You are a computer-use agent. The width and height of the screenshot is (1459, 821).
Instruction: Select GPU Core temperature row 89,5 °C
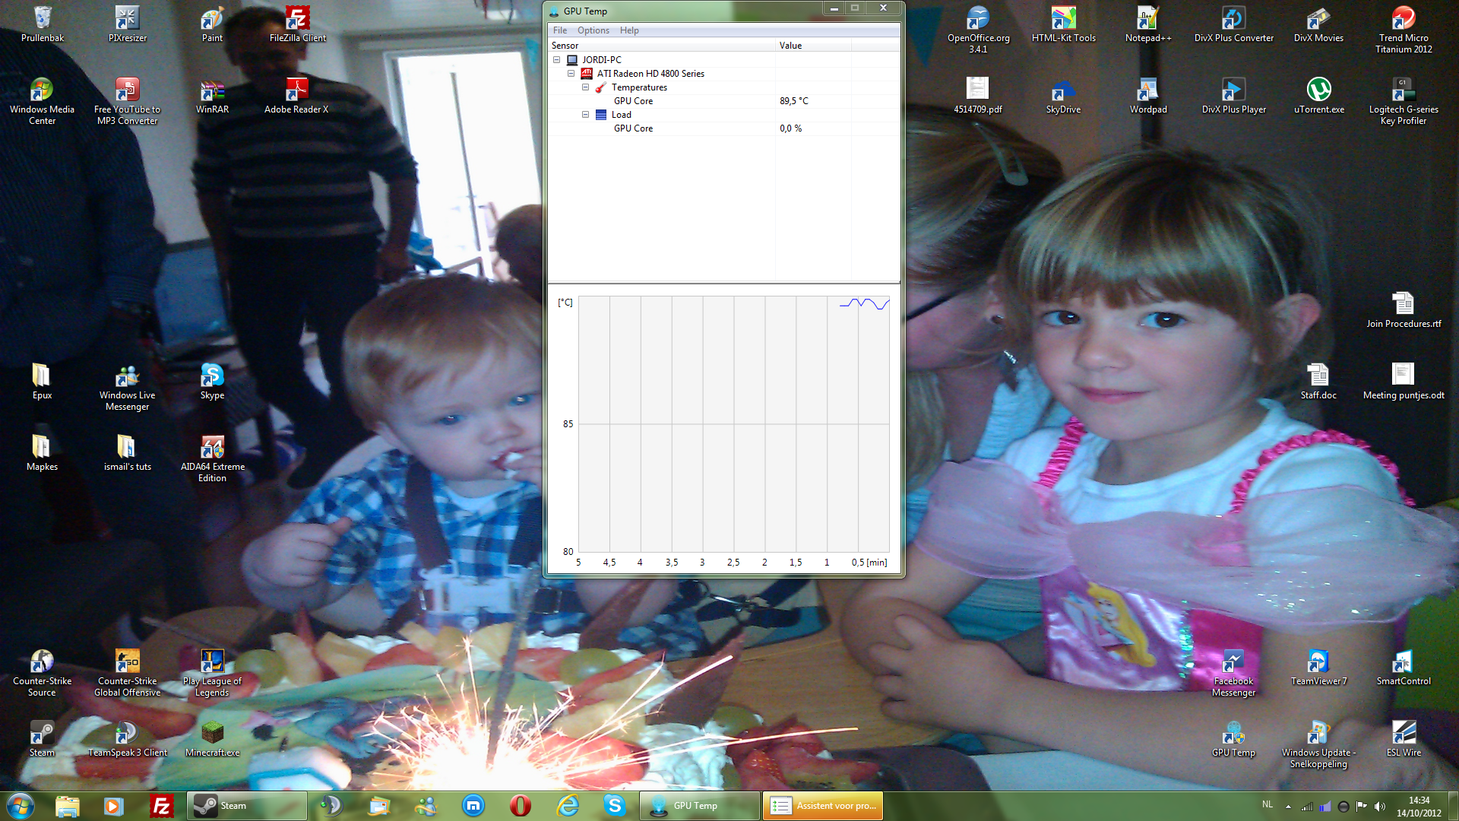click(x=723, y=101)
